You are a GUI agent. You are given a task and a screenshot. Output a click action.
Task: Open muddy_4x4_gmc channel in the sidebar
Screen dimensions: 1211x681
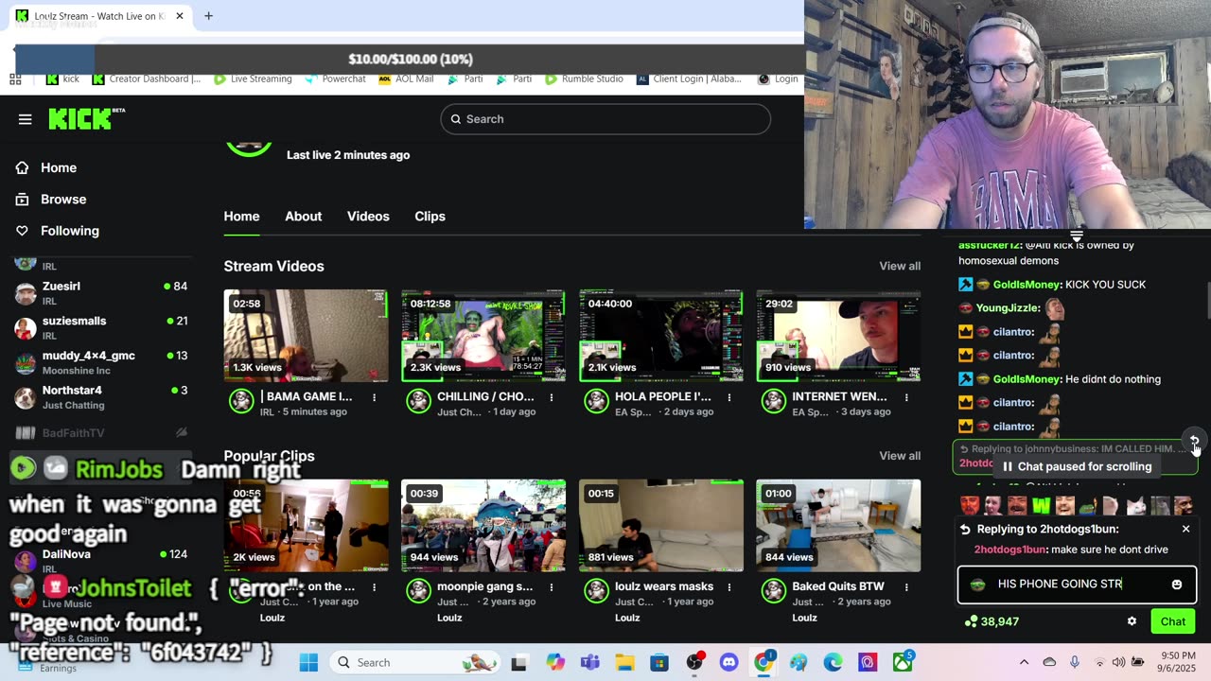(x=100, y=362)
